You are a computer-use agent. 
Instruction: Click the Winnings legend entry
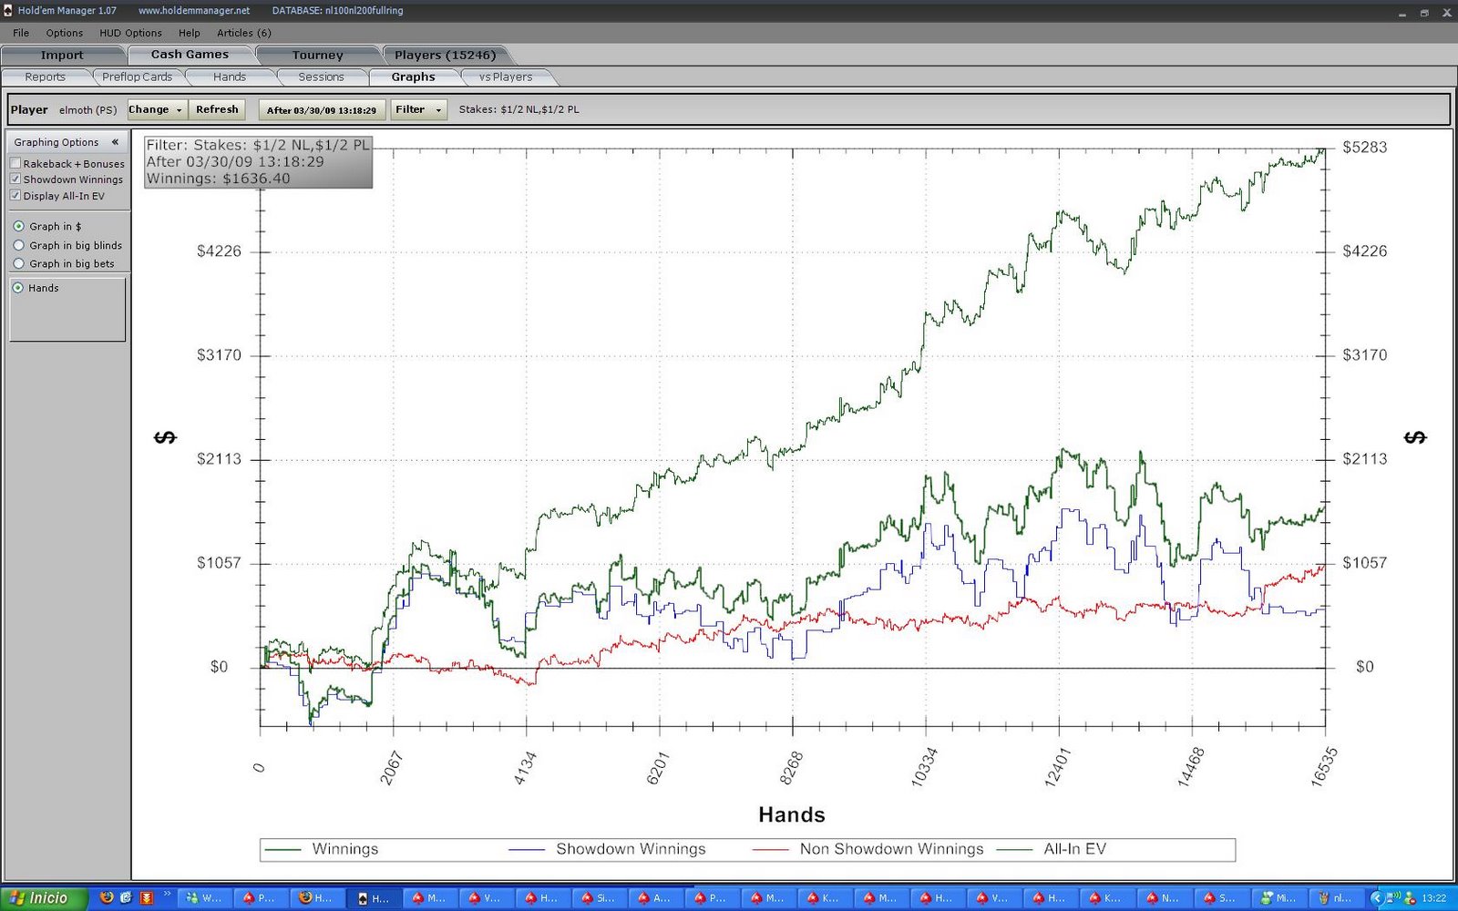point(321,849)
